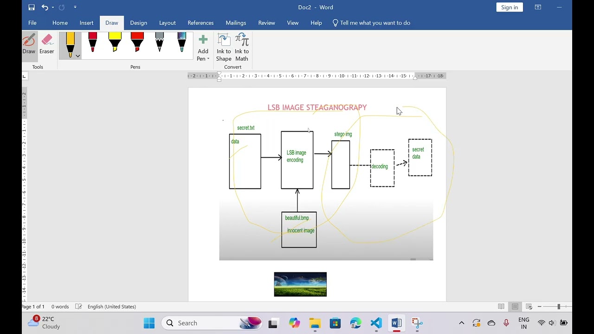Open the Add Pen dropdown
The height and width of the screenshot is (334, 594).
(203, 48)
